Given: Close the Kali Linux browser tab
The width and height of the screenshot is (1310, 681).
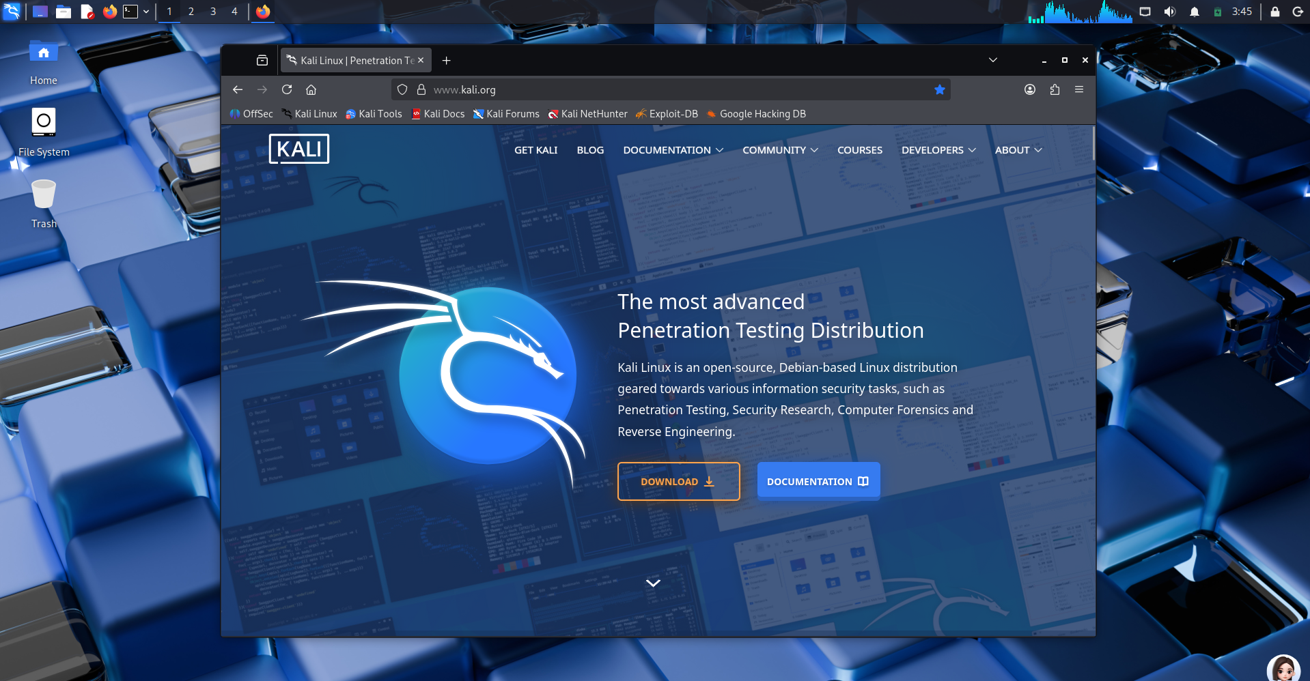Looking at the screenshot, I should coord(421,60).
